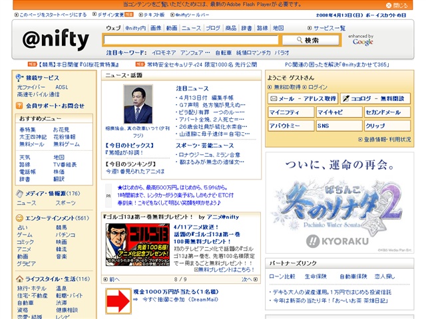Click the エンターテインメント smiley icon
Viewport: 426px width, 319px height.
(x=19, y=218)
